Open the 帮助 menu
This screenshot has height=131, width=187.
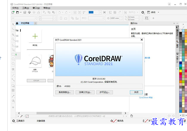(47, 8)
